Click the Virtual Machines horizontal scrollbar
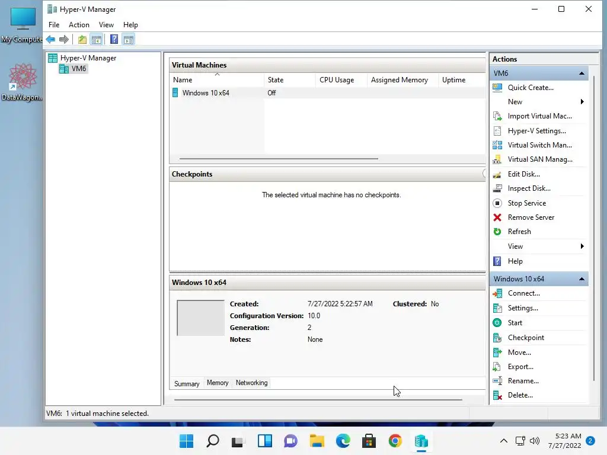This screenshot has width=607, height=455. click(x=279, y=159)
